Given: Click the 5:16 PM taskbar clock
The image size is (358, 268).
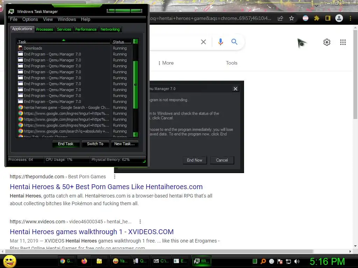Looking at the screenshot, I should (x=327, y=262).
